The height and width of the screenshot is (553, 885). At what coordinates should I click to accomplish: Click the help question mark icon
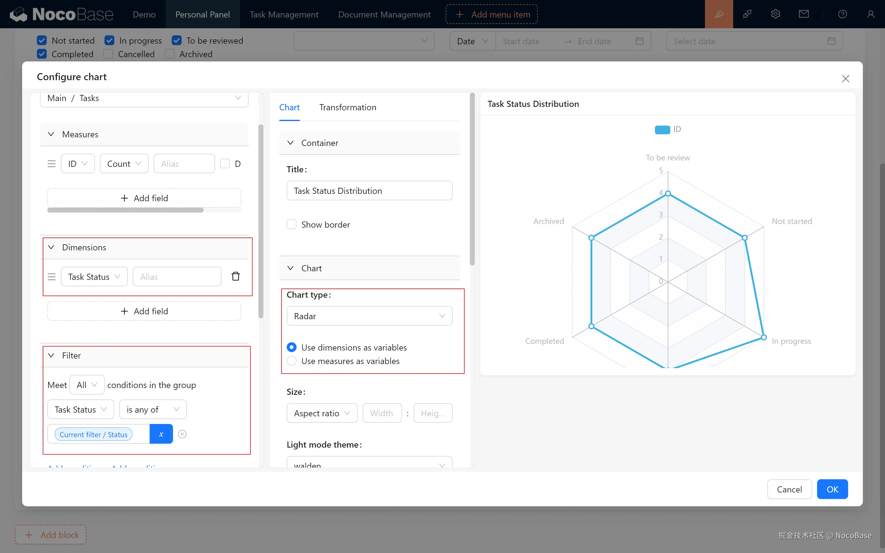coord(842,14)
